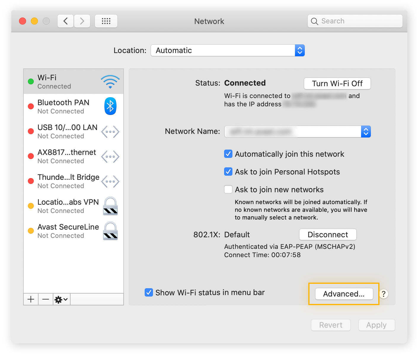Screen dimensions: 418x354
Task: Click the help question mark icon
Action: (384, 294)
